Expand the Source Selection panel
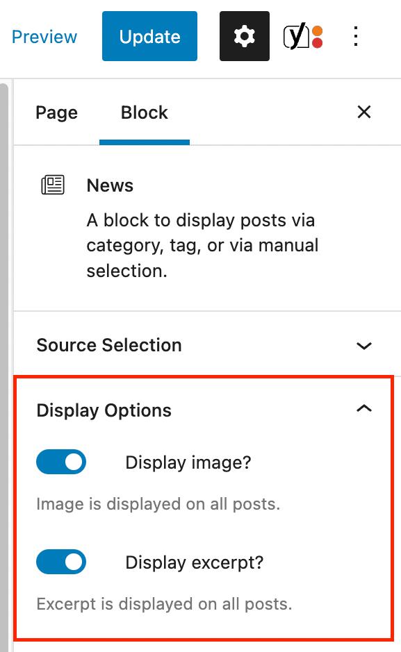401x652 pixels. (x=204, y=345)
